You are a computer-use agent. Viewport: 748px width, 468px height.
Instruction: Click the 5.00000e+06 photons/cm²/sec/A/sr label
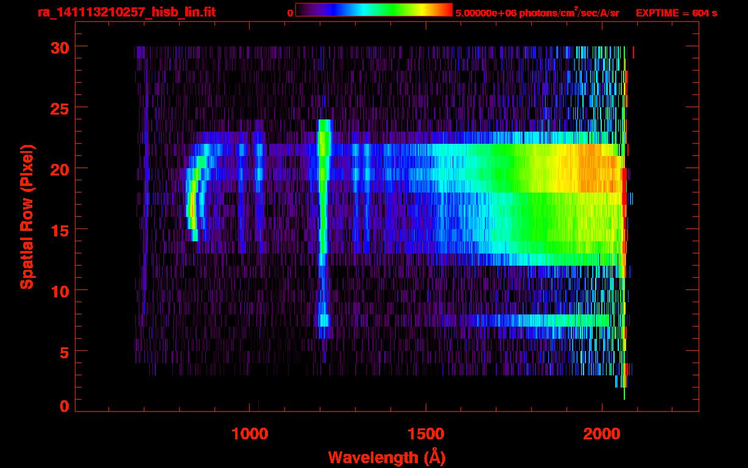point(537,12)
